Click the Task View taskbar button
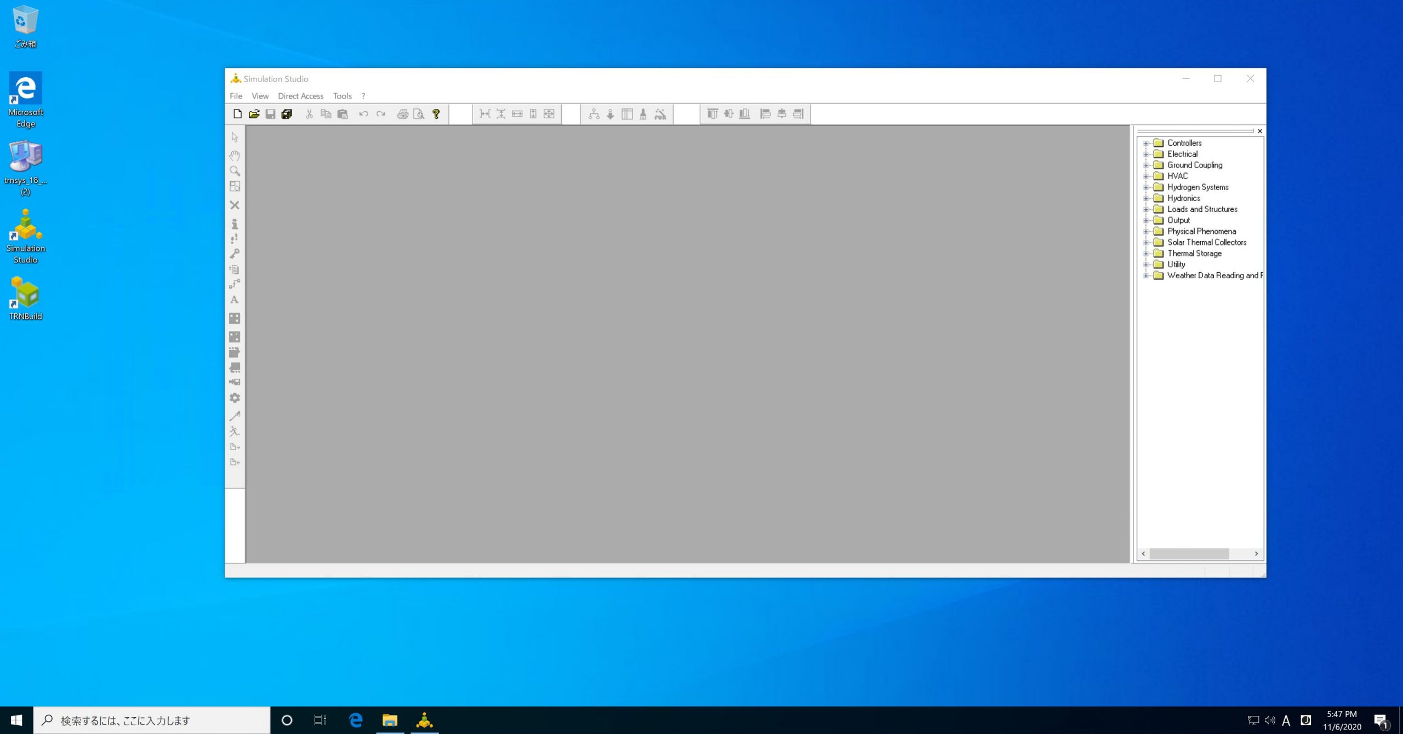1403x734 pixels. [x=320, y=720]
